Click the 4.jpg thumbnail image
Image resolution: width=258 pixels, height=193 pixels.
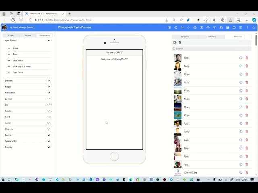point(178,148)
